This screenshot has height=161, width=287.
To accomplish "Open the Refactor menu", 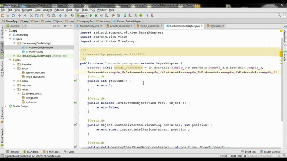I will pos(59,10).
